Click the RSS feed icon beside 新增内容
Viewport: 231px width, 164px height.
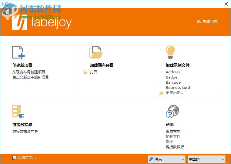[x=199, y=22]
